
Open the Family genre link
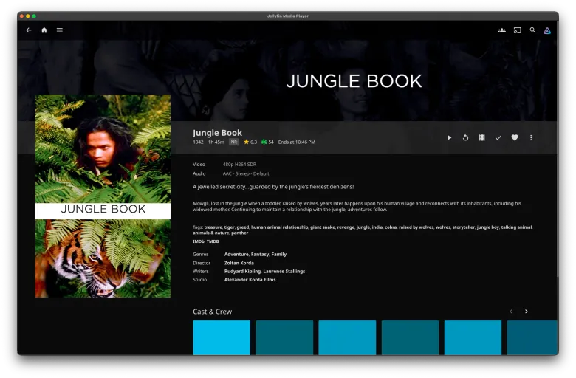(279, 254)
